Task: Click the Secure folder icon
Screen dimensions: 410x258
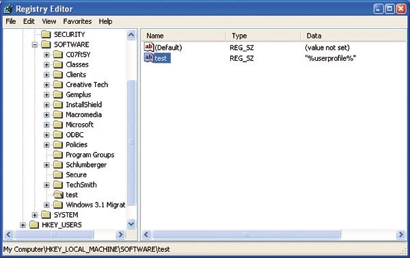Action: [58, 175]
